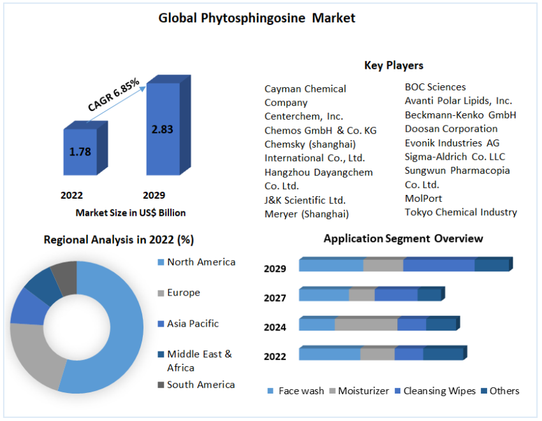542x421 pixels.
Task: Click the Moisturizer legend color square
Action: 332,391
